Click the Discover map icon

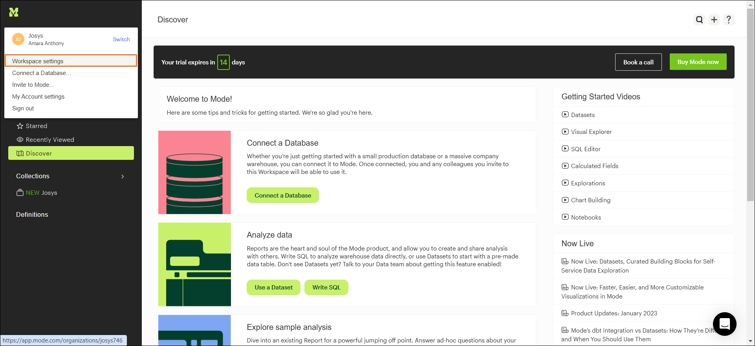pyautogui.click(x=20, y=154)
